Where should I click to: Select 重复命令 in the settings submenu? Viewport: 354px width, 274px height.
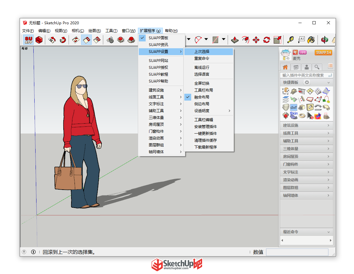tap(208, 58)
